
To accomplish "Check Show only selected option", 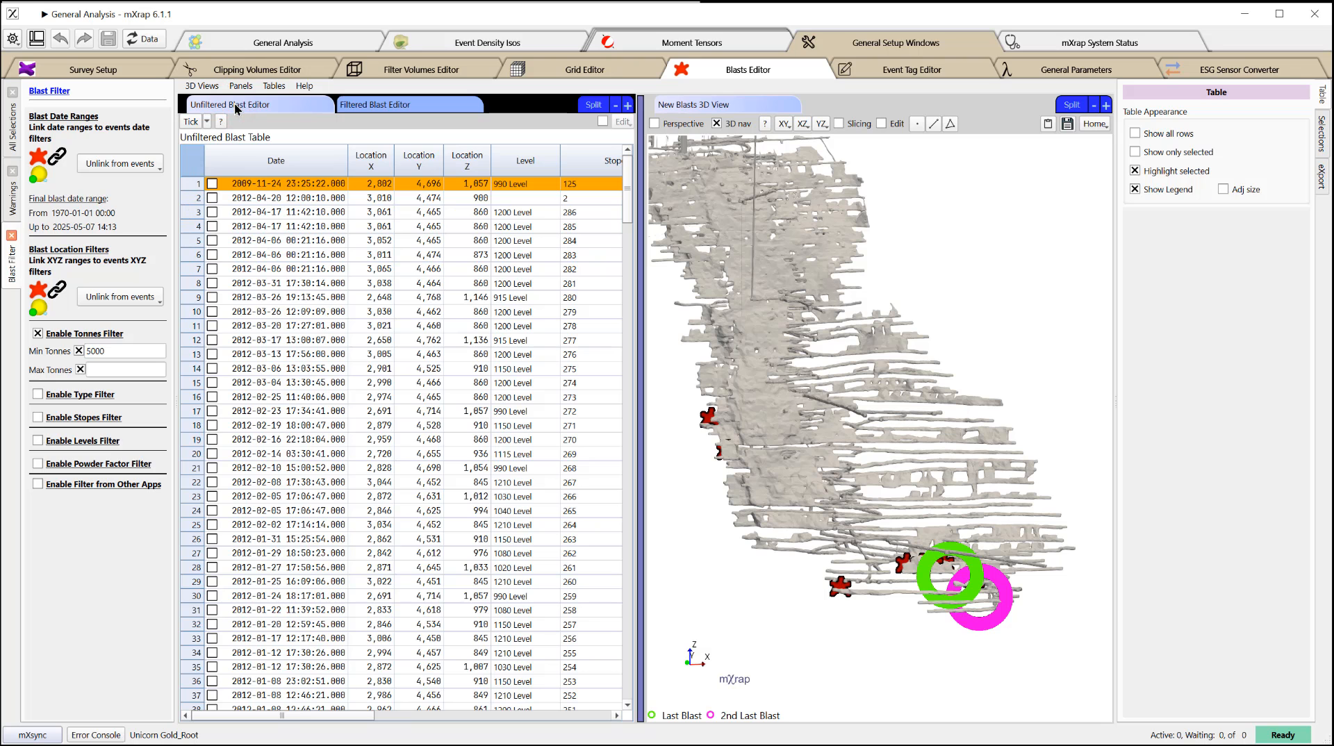I will pyautogui.click(x=1135, y=151).
